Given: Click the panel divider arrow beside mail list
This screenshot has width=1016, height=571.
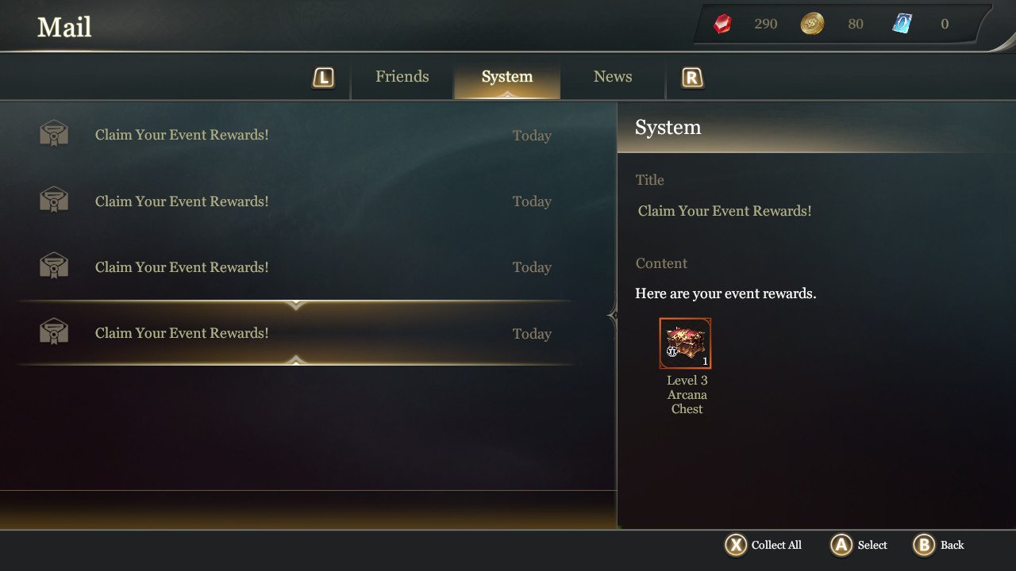Looking at the screenshot, I should tap(613, 316).
